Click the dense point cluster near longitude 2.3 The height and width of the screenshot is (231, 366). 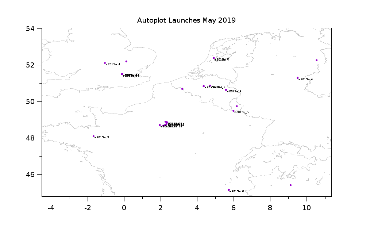[166, 123]
